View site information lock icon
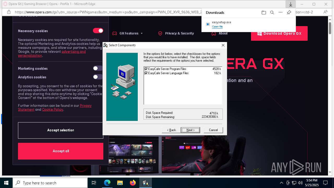Image resolution: width=334 pixels, height=188 pixels. [x=9, y=12]
